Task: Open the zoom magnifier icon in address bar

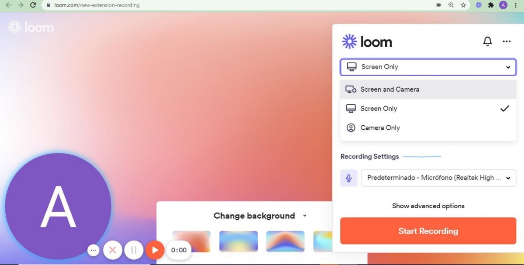Action: 451,5
